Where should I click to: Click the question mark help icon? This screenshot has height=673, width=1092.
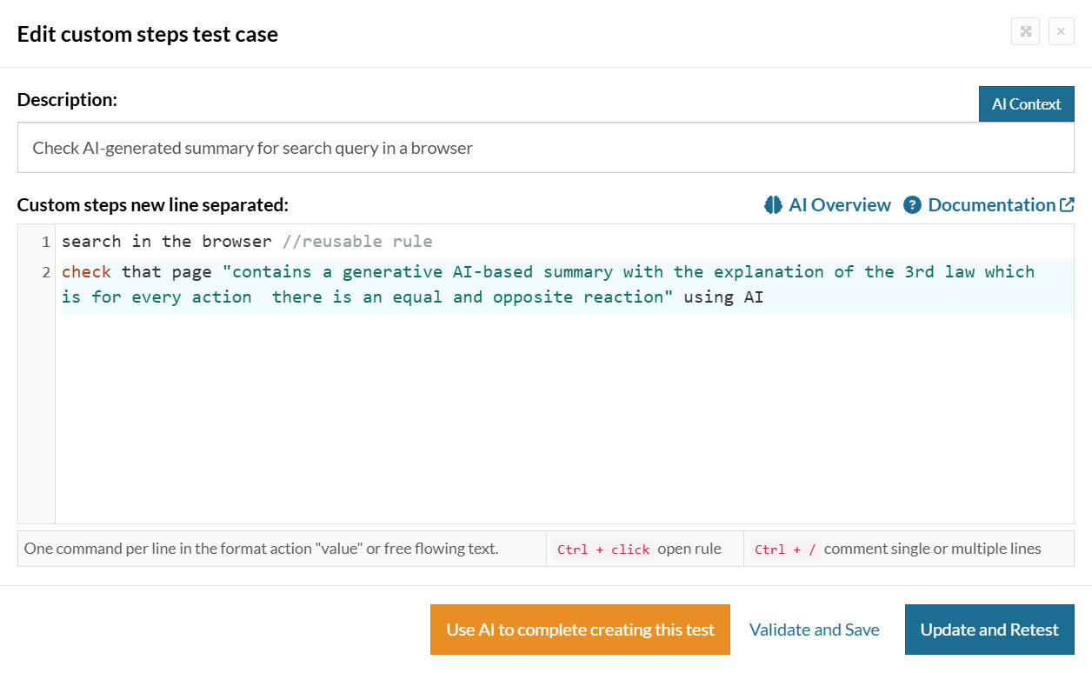pyautogui.click(x=912, y=205)
